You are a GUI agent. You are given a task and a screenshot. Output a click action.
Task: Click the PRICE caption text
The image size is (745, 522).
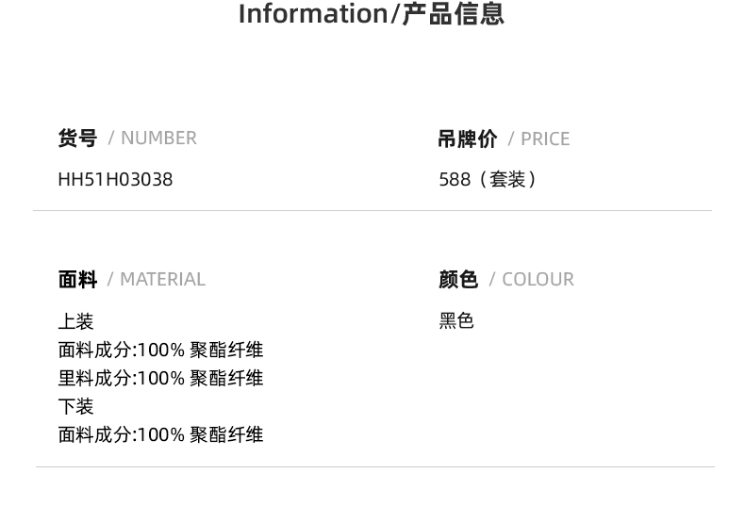[x=545, y=139]
